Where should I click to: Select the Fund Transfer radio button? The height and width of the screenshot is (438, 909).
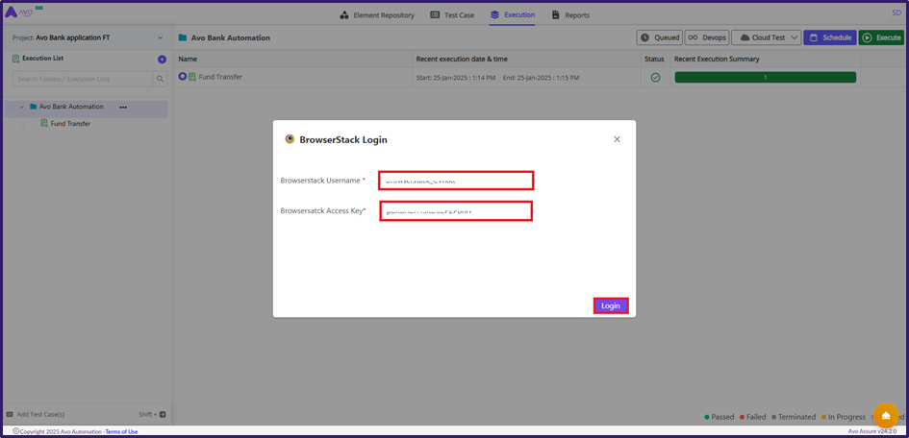183,77
